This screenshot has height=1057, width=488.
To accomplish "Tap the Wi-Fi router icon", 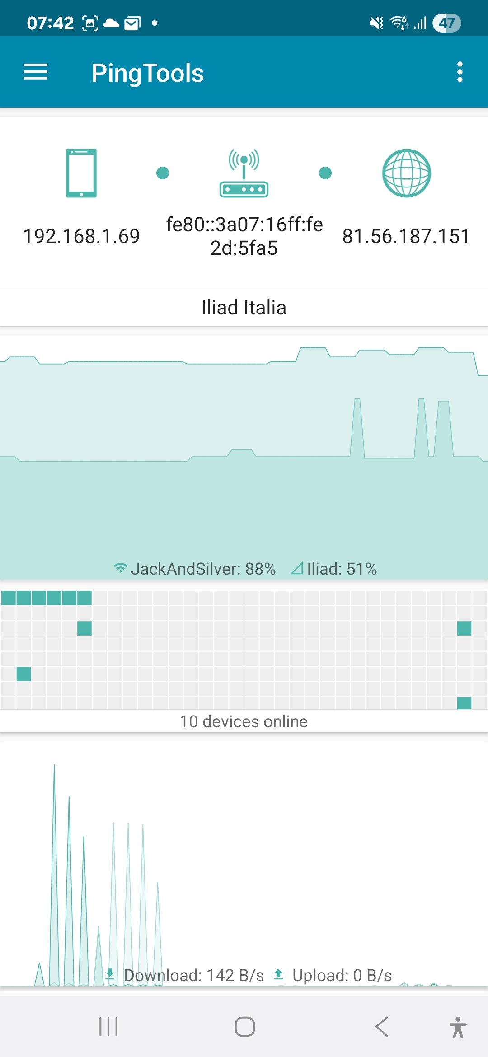I will (244, 173).
